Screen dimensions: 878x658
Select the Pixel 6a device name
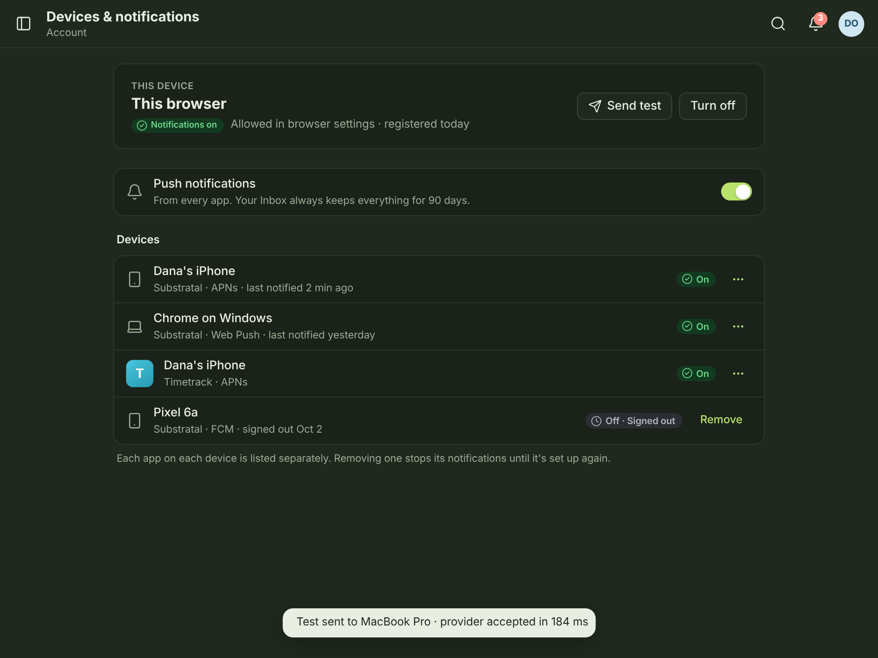[x=175, y=412]
